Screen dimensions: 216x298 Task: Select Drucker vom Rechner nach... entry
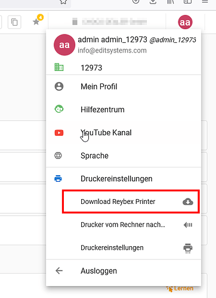point(124,225)
